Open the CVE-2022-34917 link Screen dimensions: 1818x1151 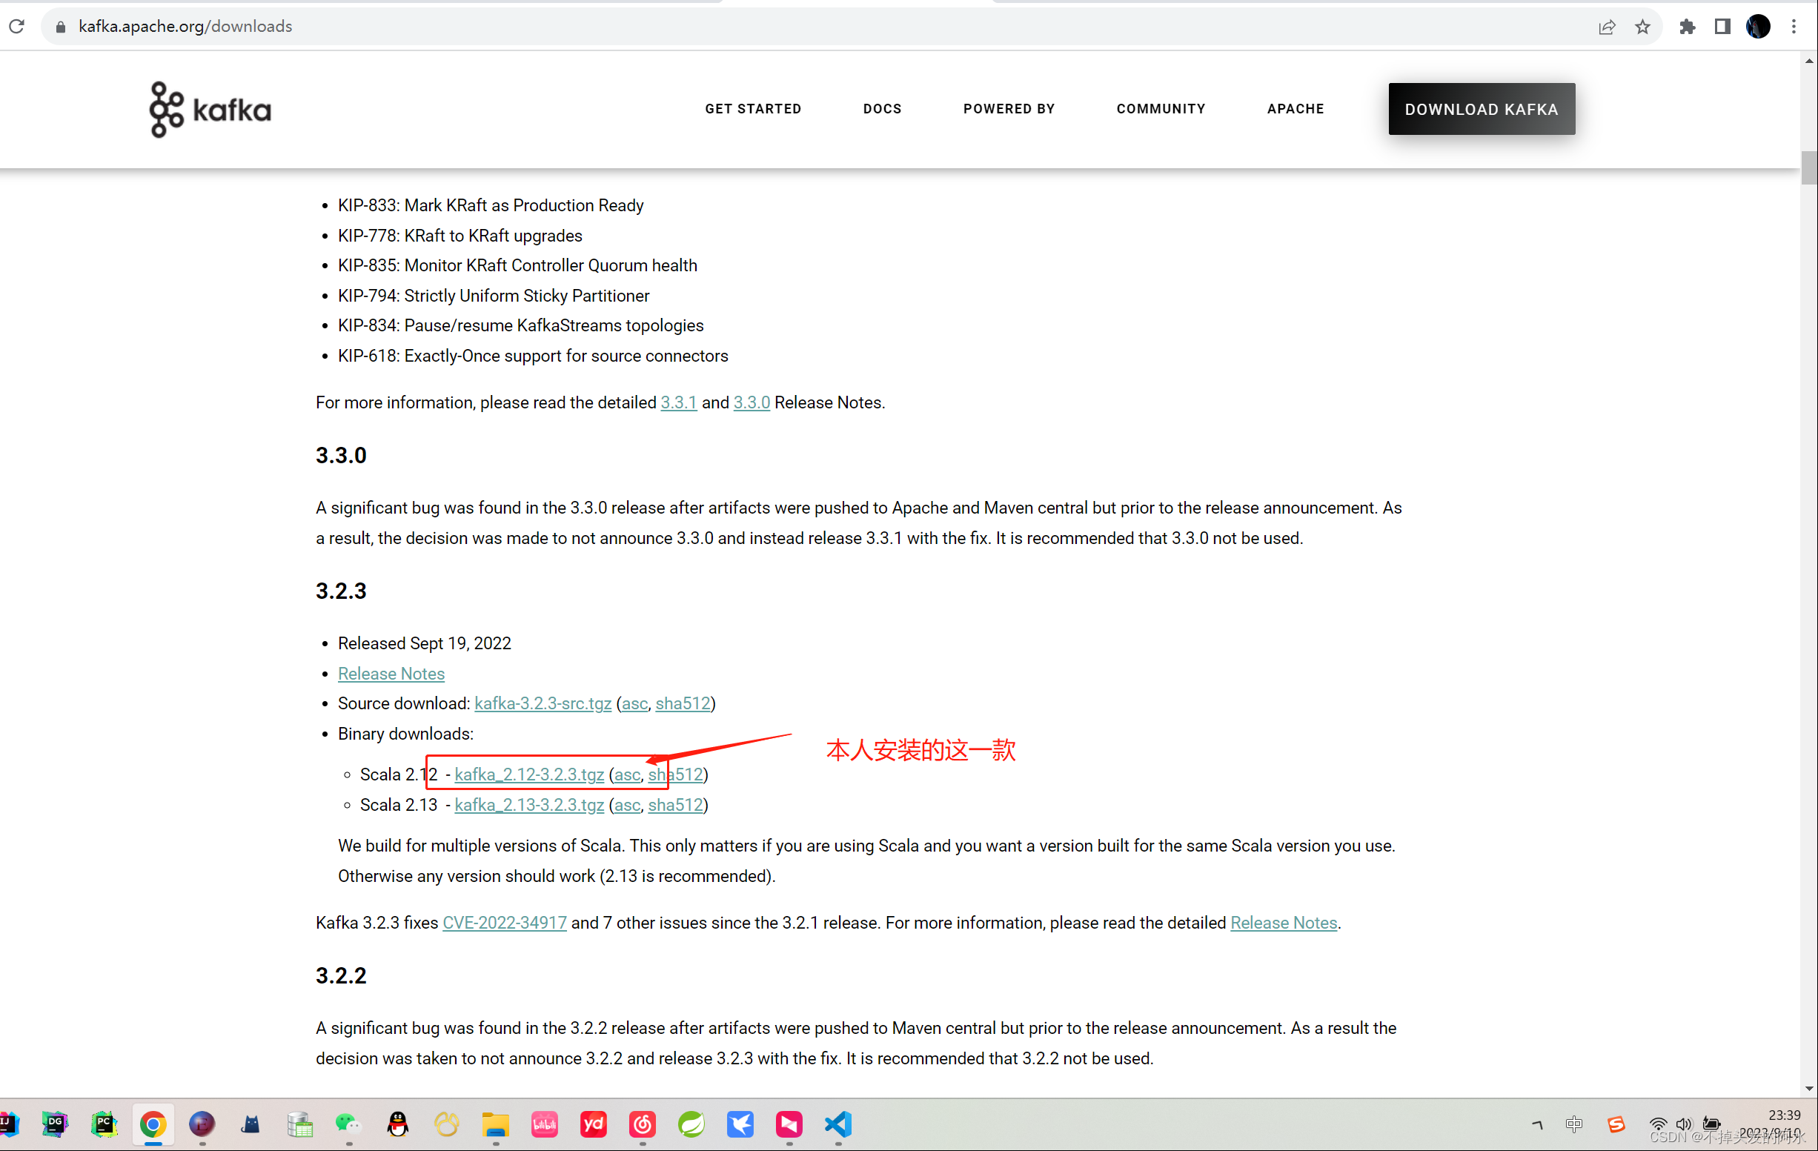[504, 922]
